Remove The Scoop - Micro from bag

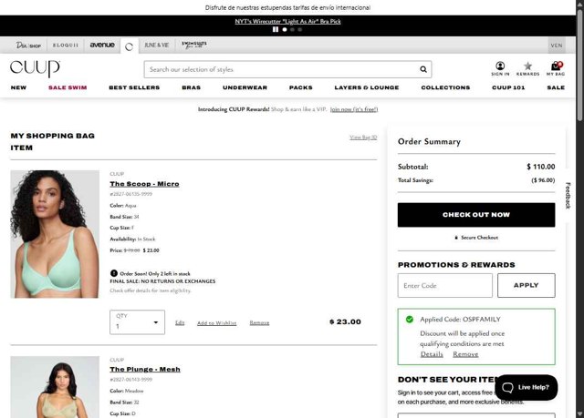259,323
